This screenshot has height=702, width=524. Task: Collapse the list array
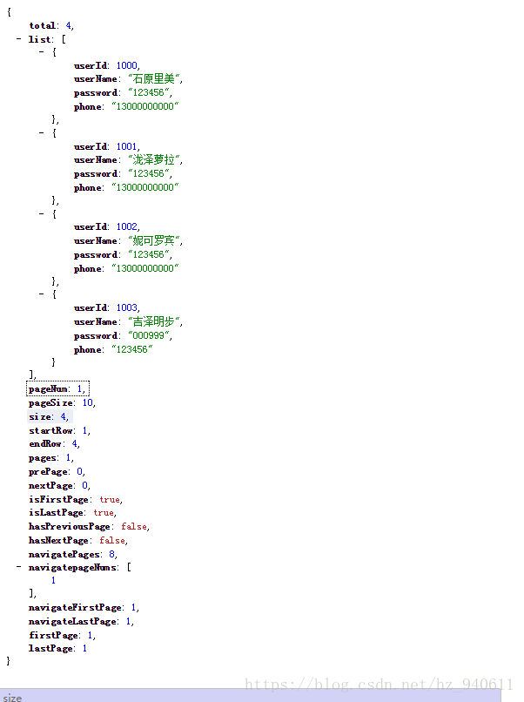(18, 39)
